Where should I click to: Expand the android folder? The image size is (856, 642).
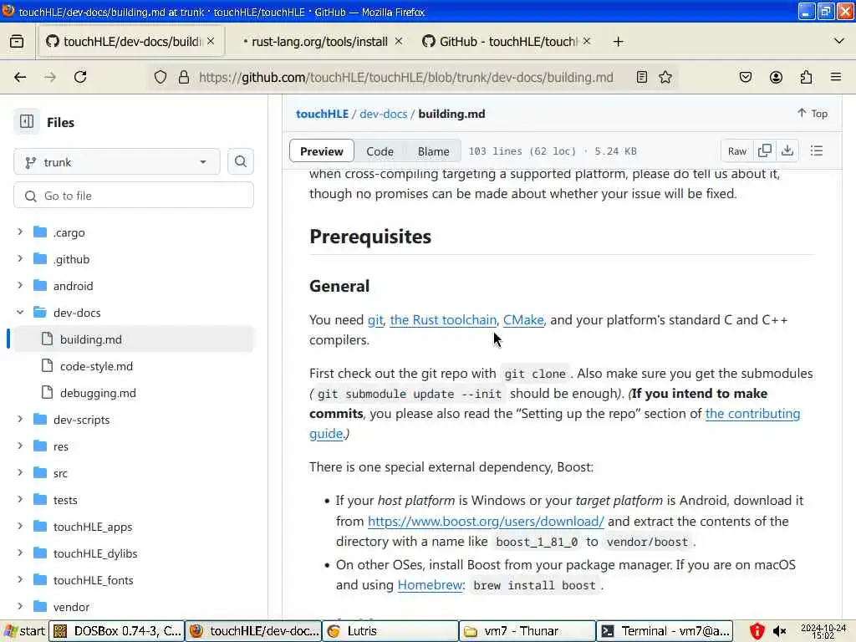(20, 286)
